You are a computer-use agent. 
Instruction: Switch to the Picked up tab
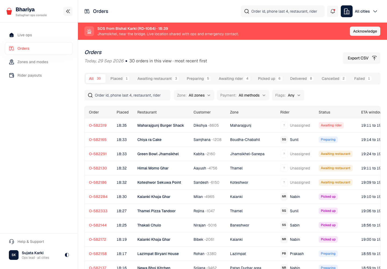[270, 79]
